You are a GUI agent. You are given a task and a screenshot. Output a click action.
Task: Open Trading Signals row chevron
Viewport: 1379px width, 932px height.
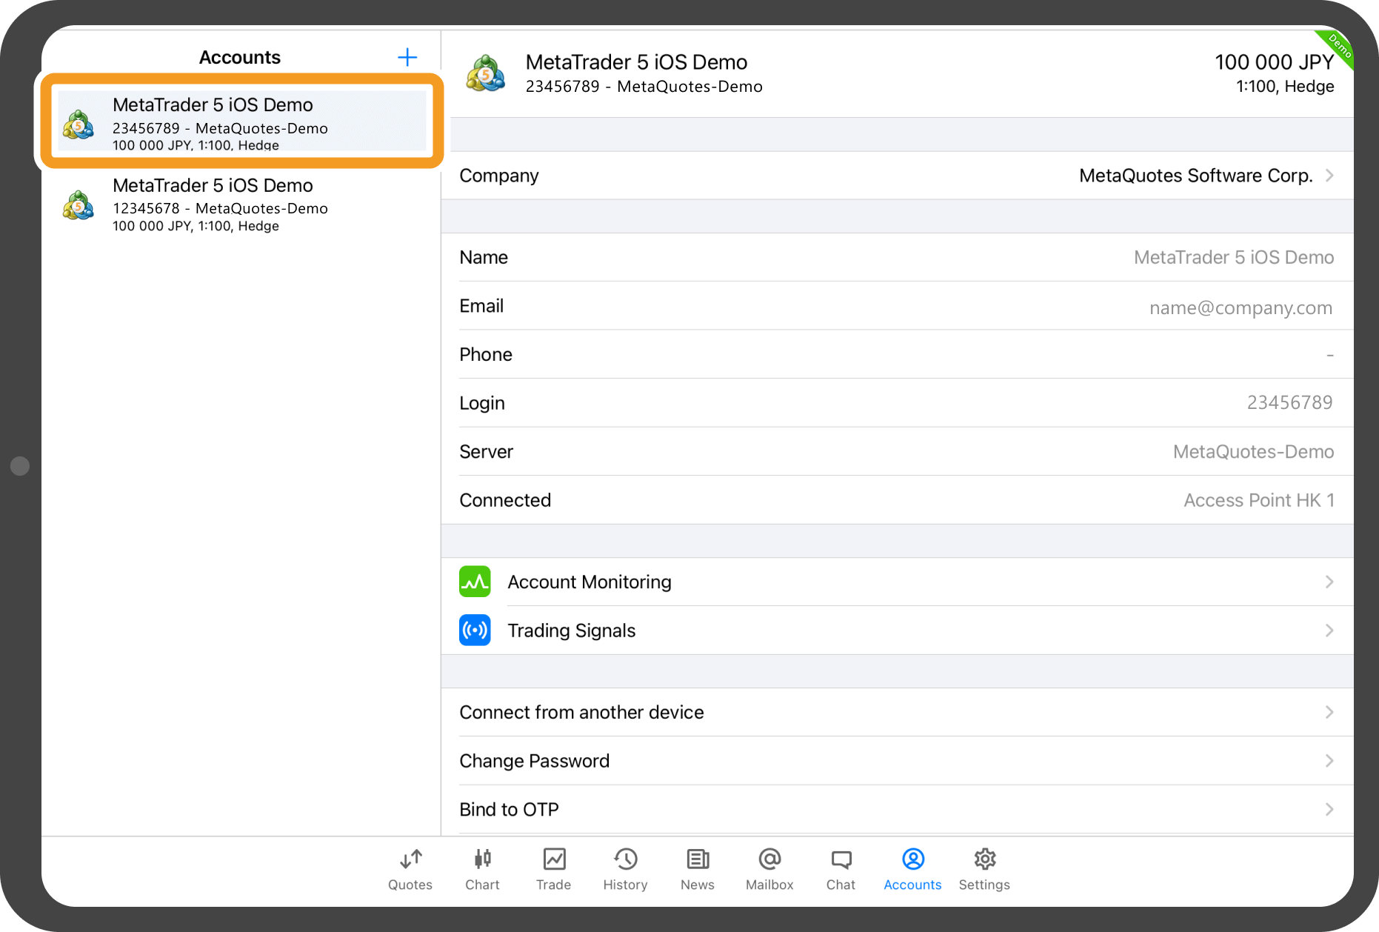(x=1329, y=630)
